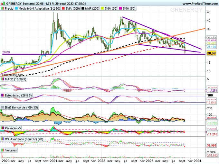
Task: Click the 29,171 MMP value tag
Action: (212, 38)
